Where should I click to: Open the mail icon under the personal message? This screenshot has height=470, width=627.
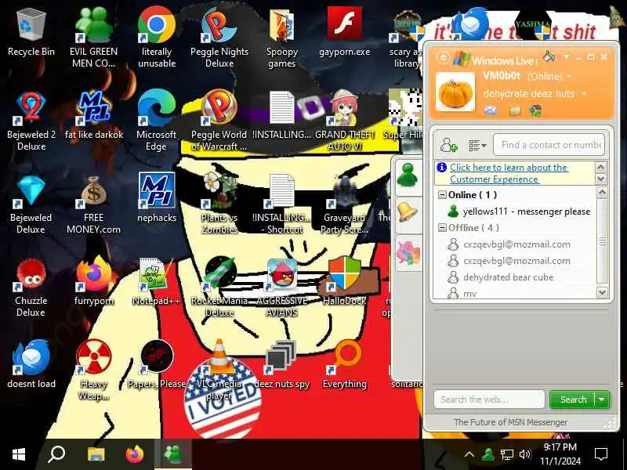(491, 110)
